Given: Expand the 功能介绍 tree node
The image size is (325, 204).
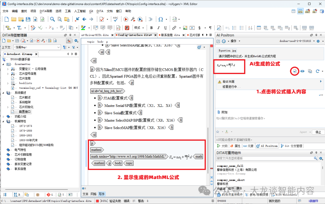Looking at the screenshot, I should [x=3, y=116].
